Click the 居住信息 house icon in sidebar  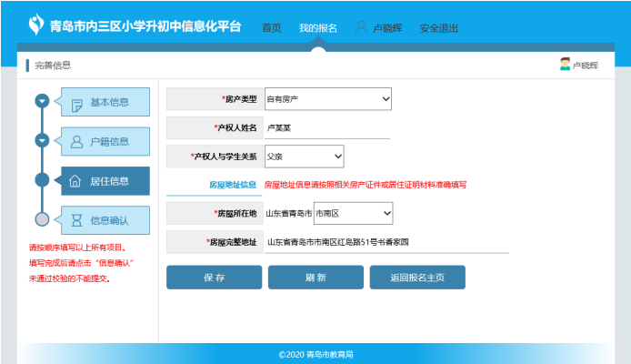pyautogui.click(x=77, y=181)
